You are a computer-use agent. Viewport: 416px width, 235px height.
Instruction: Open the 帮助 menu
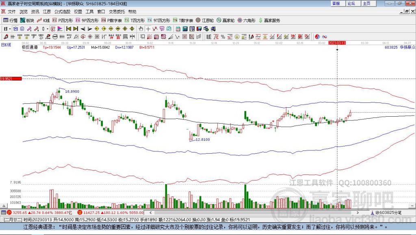pyautogui.click(x=132, y=11)
